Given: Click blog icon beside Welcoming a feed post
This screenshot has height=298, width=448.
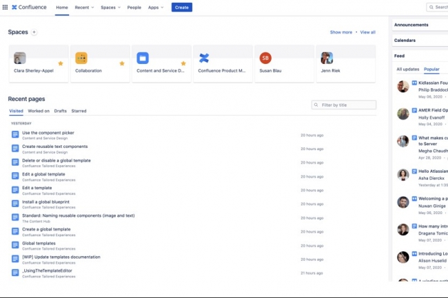Looking at the screenshot, I should click(414, 198).
